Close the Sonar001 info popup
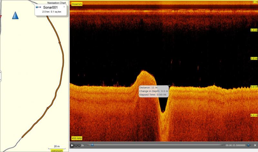Image resolution: width=258 pixels, height=152 pixels. coord(64,7)
